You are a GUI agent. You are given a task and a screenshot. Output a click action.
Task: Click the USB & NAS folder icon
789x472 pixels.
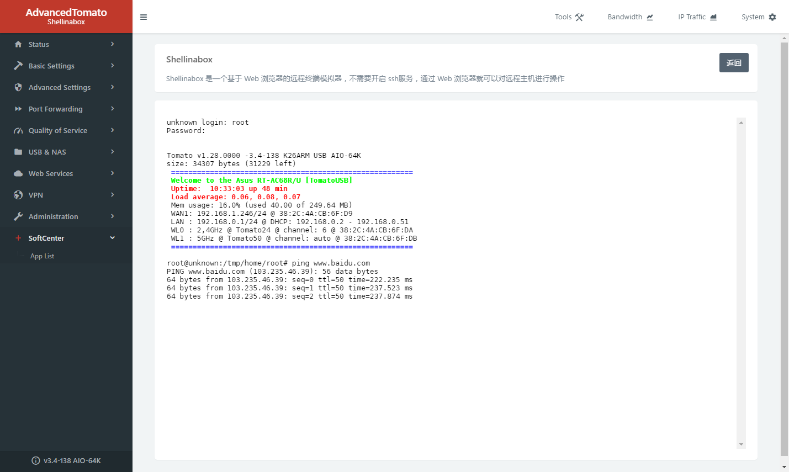[x=18, y=152]
